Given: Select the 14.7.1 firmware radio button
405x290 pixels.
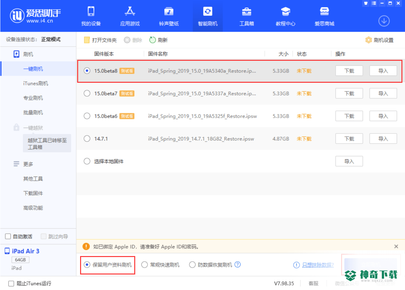Looking at the screenshot, I should [87, 139].
